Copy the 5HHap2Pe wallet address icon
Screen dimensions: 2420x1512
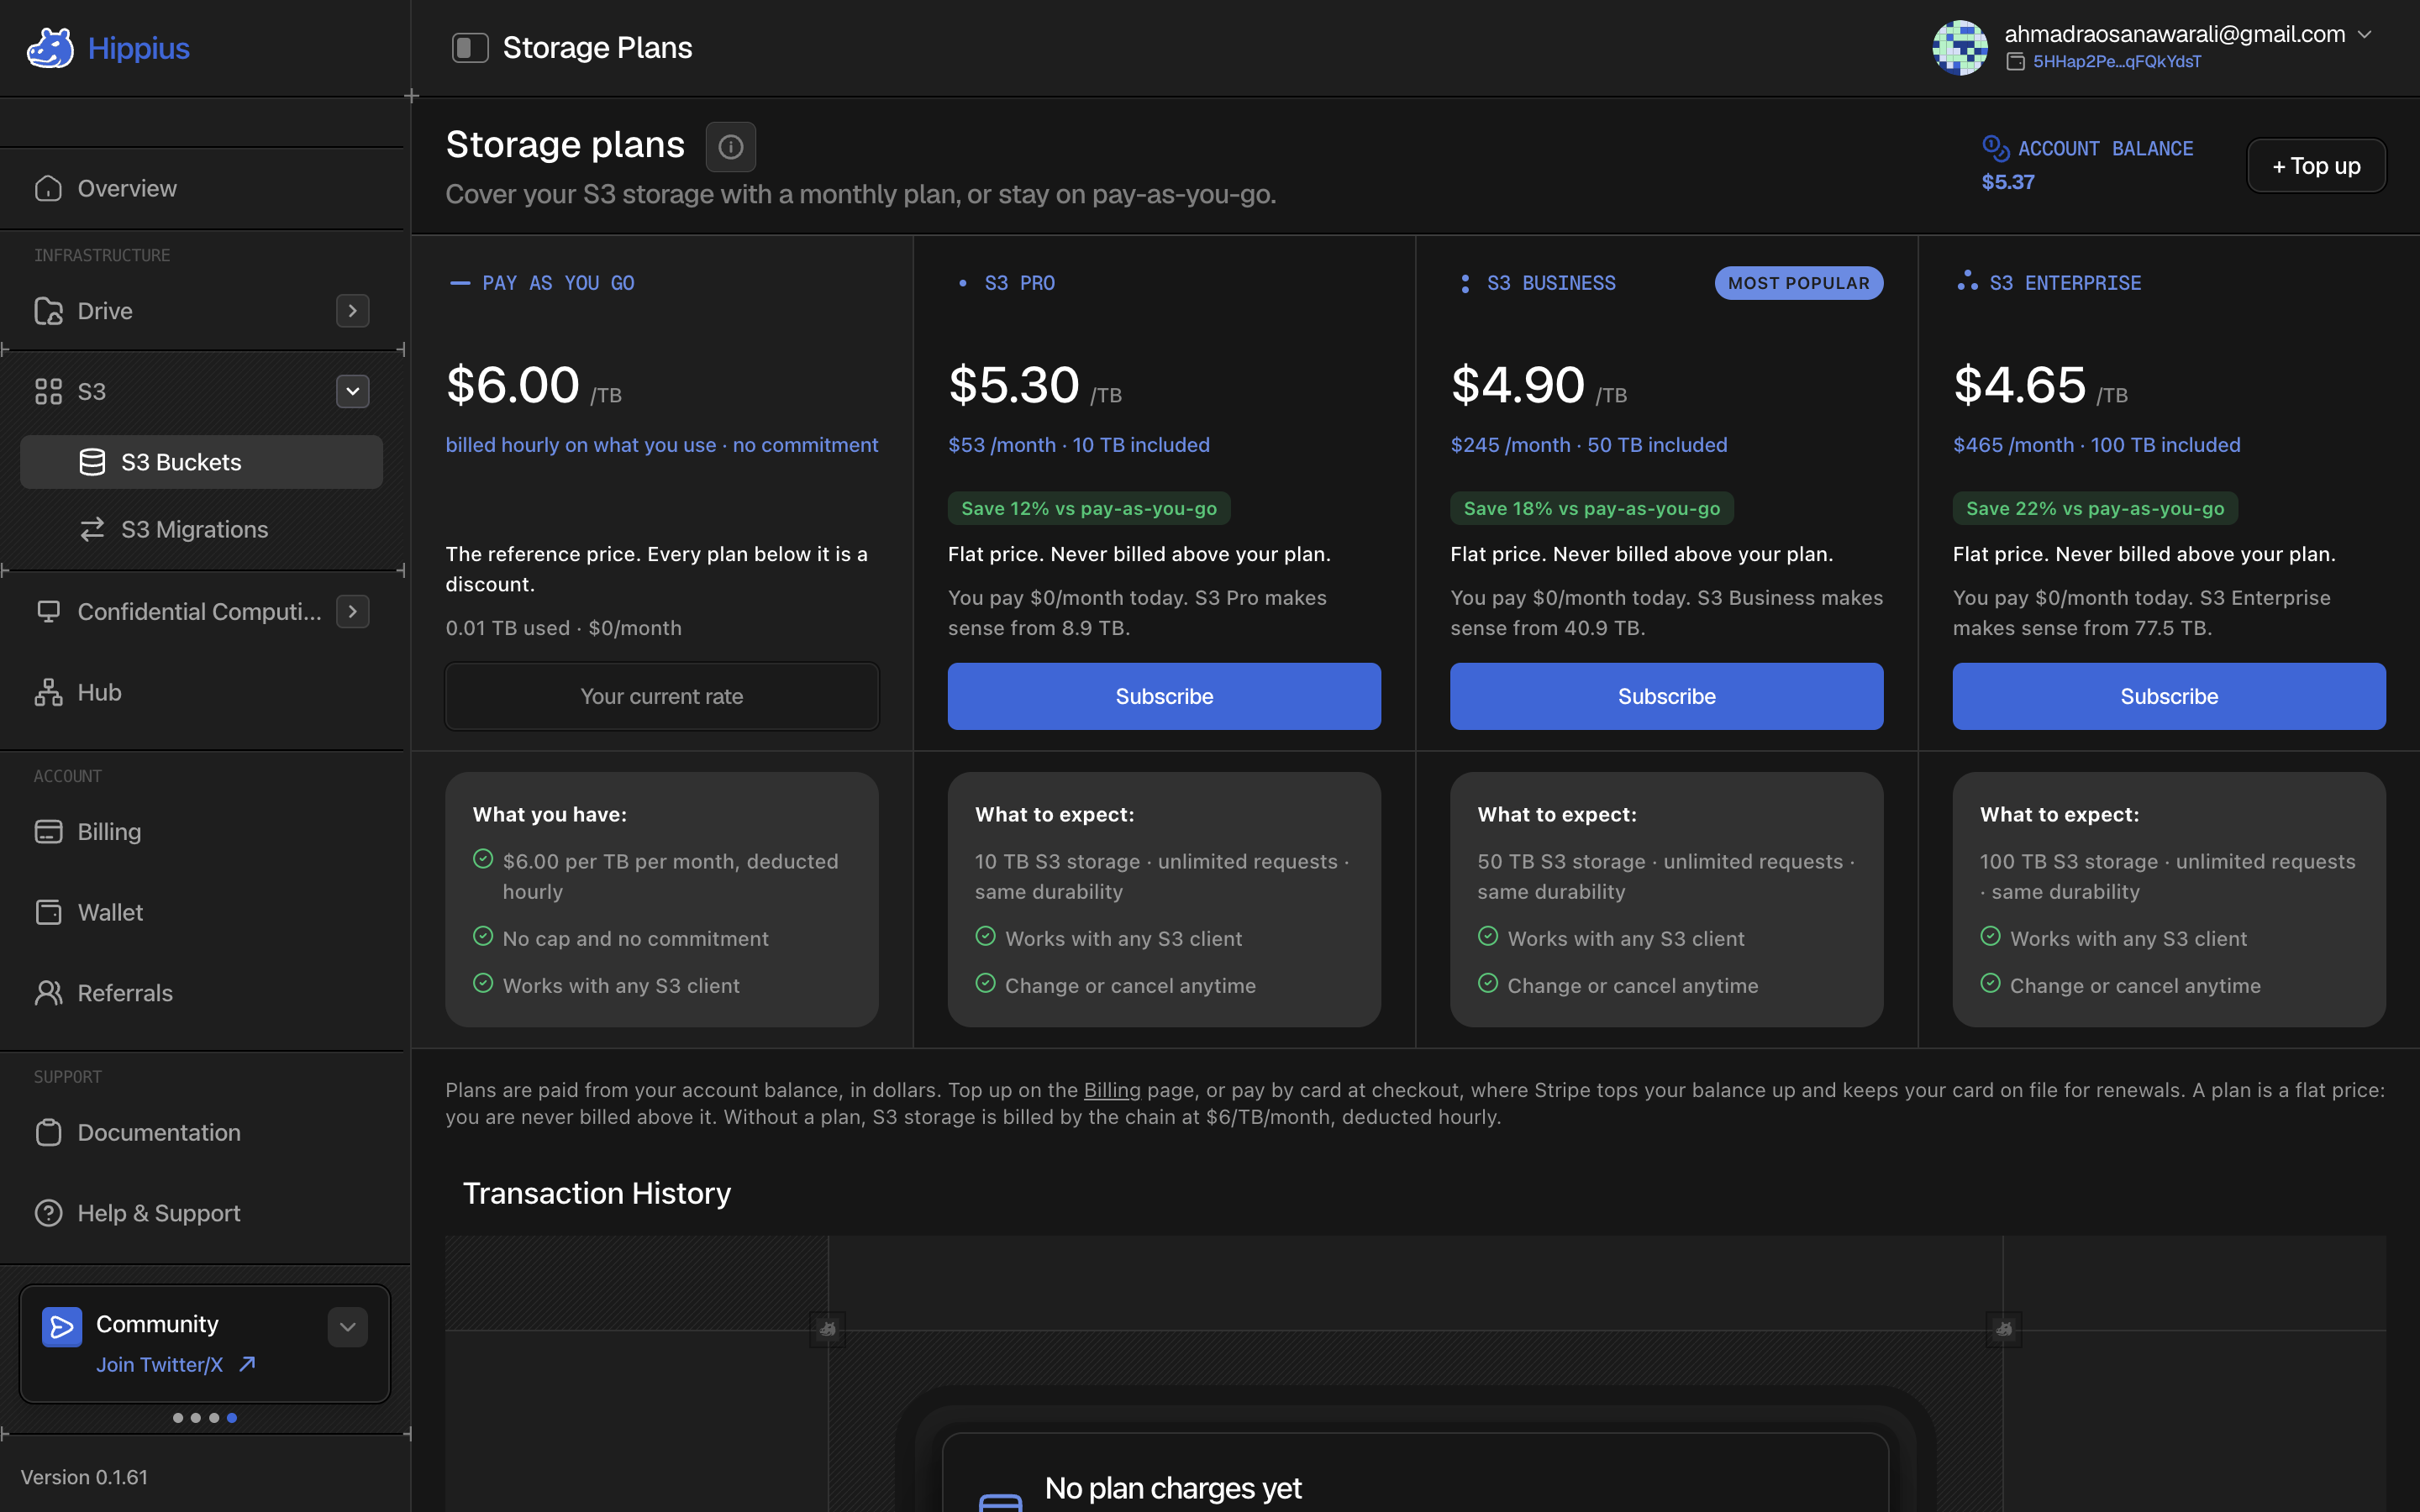(2016, 62)
